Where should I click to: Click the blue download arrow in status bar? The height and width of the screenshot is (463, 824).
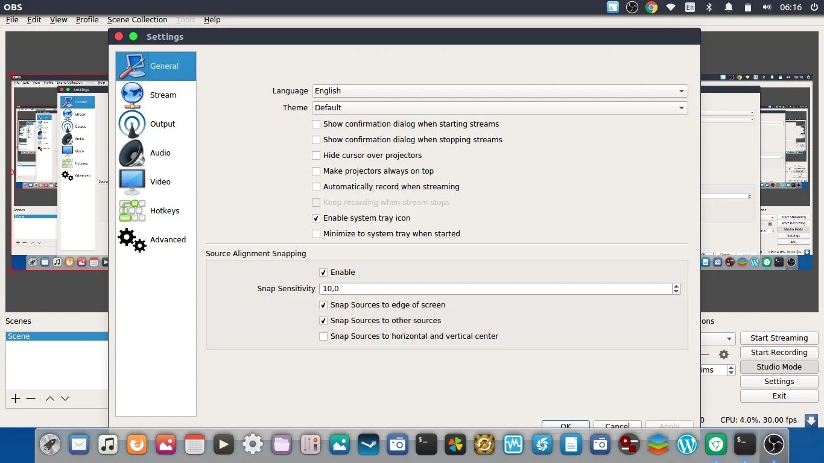[811, 420]
